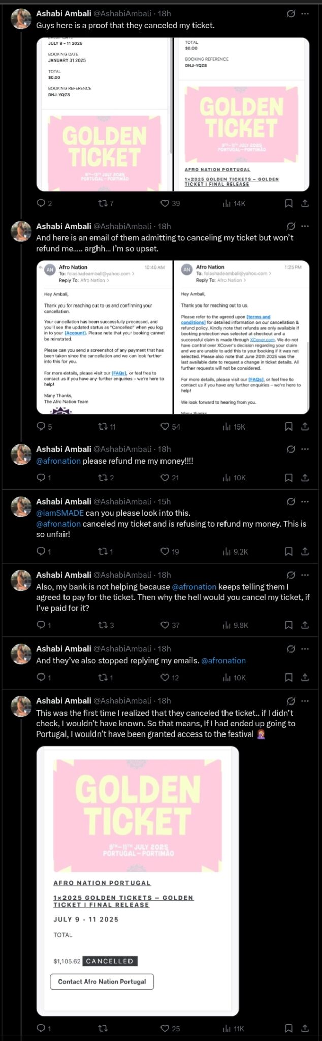The width and height of the screenshot is (322, 1041).
Task: Like the 'bank is not helping' tweet
Action: click(165, 625)
